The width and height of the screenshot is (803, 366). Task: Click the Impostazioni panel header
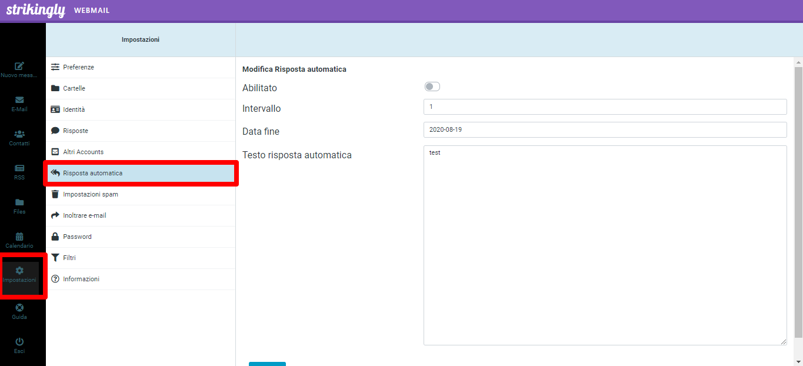coord(141,39)
